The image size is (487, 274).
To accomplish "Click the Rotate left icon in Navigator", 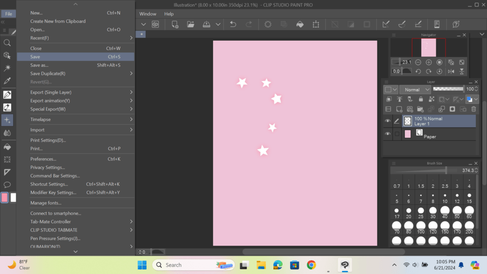I will [x=418, y=72].
